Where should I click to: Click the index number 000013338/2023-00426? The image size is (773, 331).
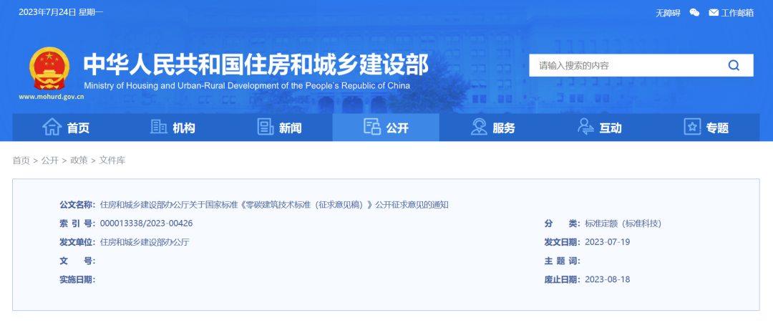tap(147, 223)
